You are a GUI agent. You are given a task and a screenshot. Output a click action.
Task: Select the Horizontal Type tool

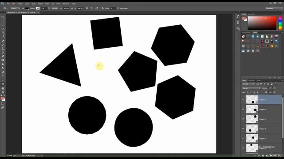pos(3,76)
